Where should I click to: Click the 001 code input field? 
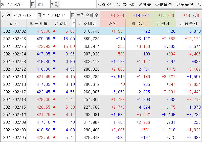(x=43, y=4)
